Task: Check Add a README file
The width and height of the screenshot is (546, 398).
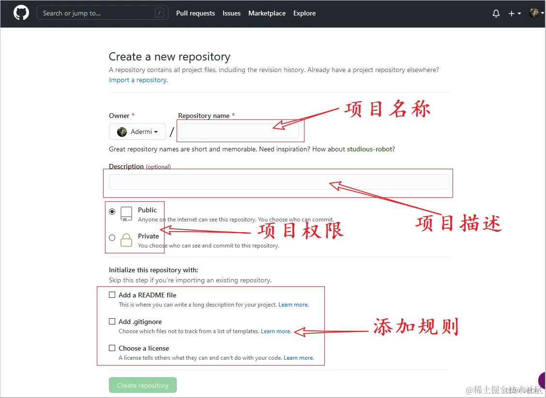Action: tap(112, 295)
